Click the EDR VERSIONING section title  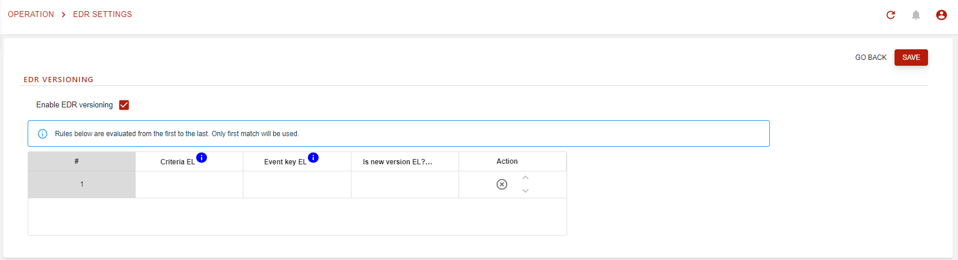[58, 79]
